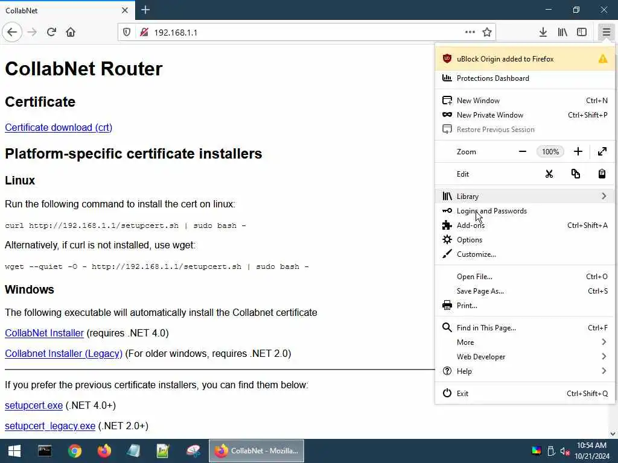Bookmark this page with the star icon
This screenshot has height=463, width=618.
tap(487, 33)
